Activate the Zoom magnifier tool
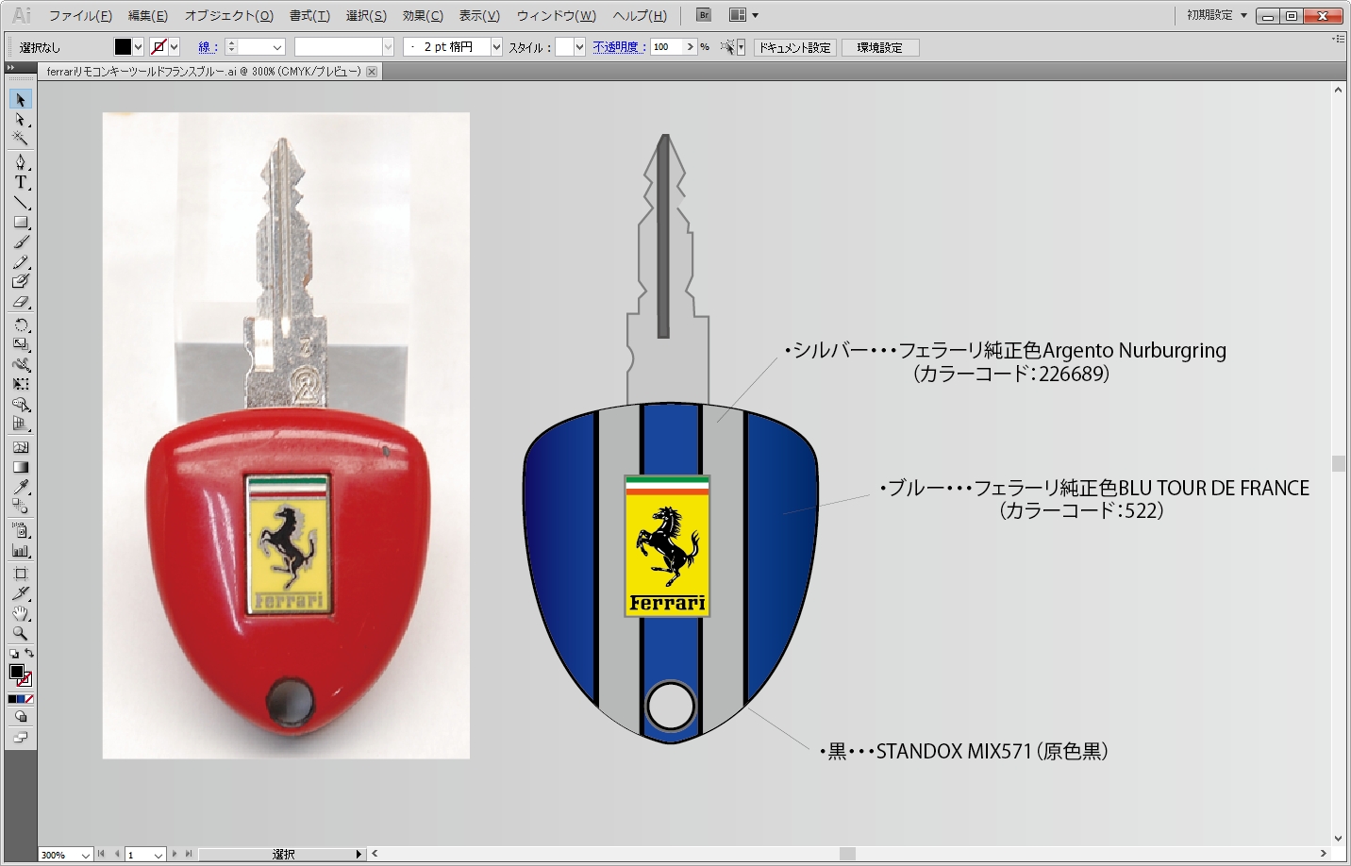The image size is (1351, 866). 20,634
